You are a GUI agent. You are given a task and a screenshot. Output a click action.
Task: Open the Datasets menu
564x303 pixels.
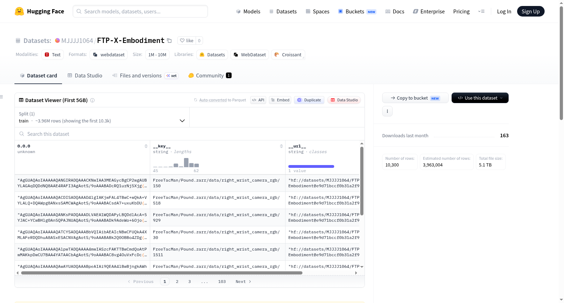[x=283, y=11]
